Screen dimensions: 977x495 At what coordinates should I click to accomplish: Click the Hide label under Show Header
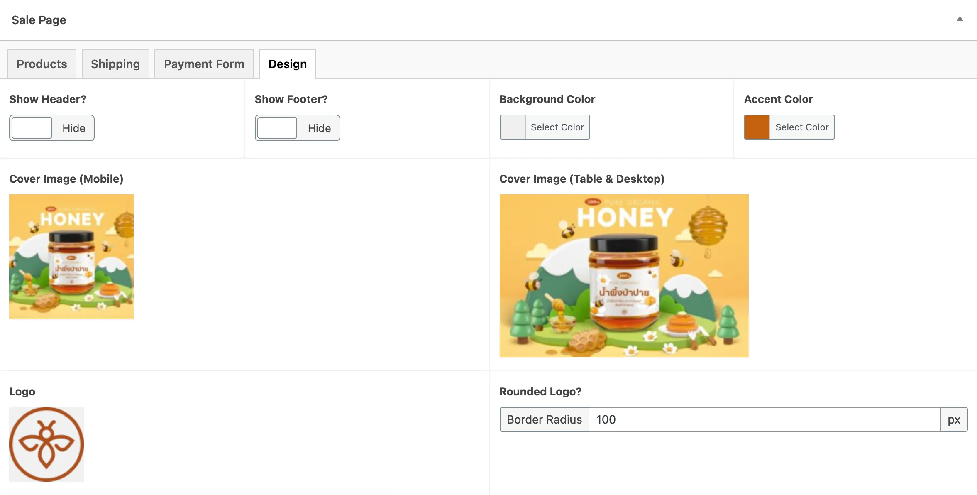(x=74, y=128)
